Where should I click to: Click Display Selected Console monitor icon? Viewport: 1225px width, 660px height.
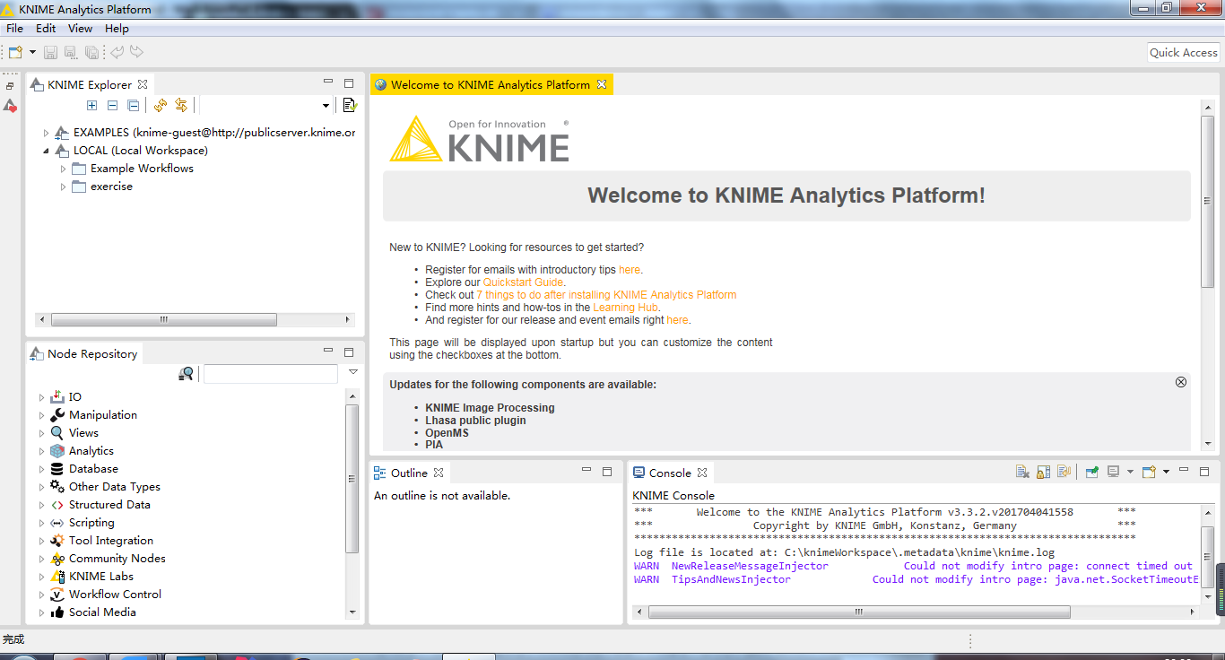point(1113,472)
